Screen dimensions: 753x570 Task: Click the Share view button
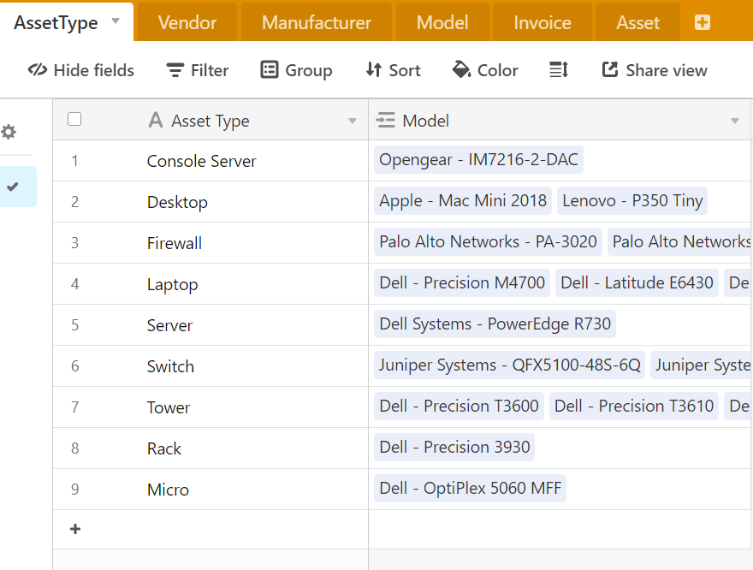[x=655, y=70]
